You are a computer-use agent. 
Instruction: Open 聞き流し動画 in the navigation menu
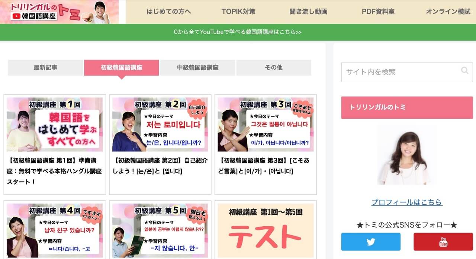pos(308,12)
